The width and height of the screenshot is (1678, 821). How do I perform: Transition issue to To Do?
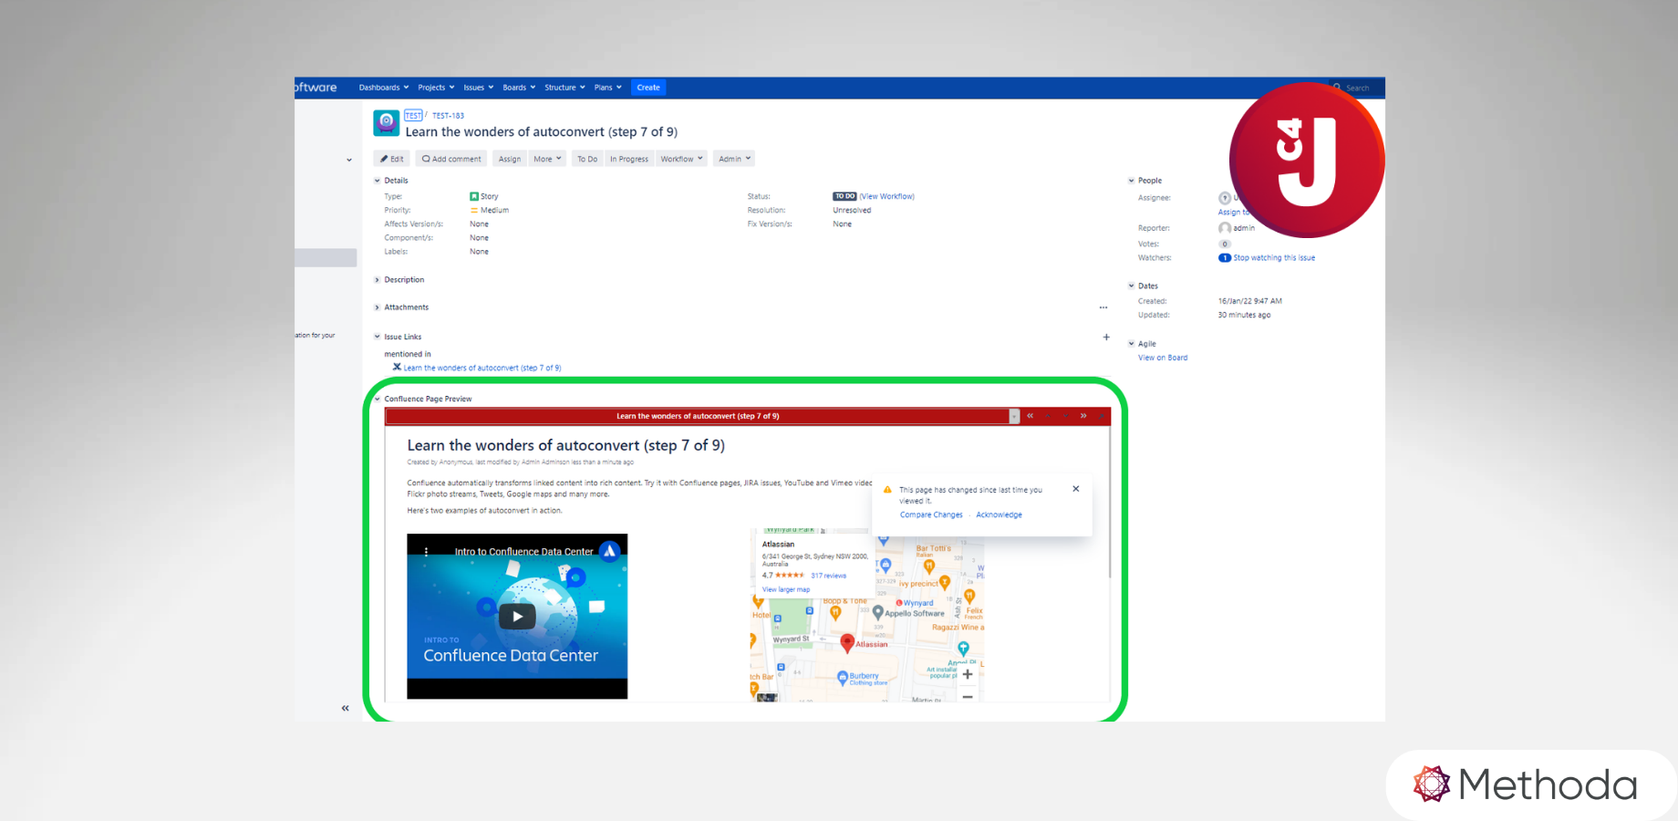(x=587, y=159)
